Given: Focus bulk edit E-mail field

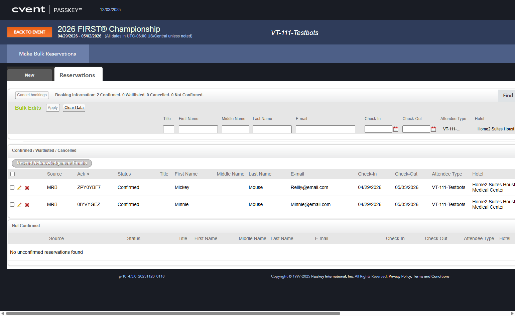Looking at the screenshot, I should point(326,129).
